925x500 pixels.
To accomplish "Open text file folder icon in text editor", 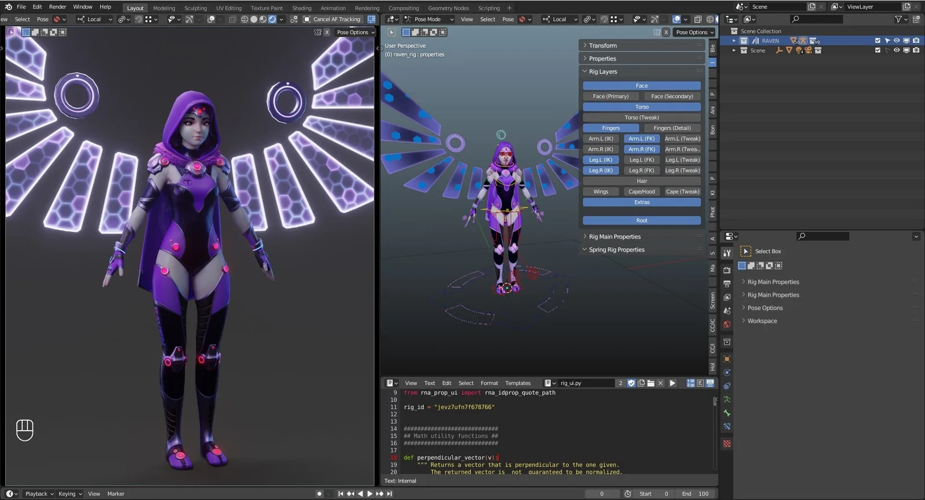I will click(651, 383).
